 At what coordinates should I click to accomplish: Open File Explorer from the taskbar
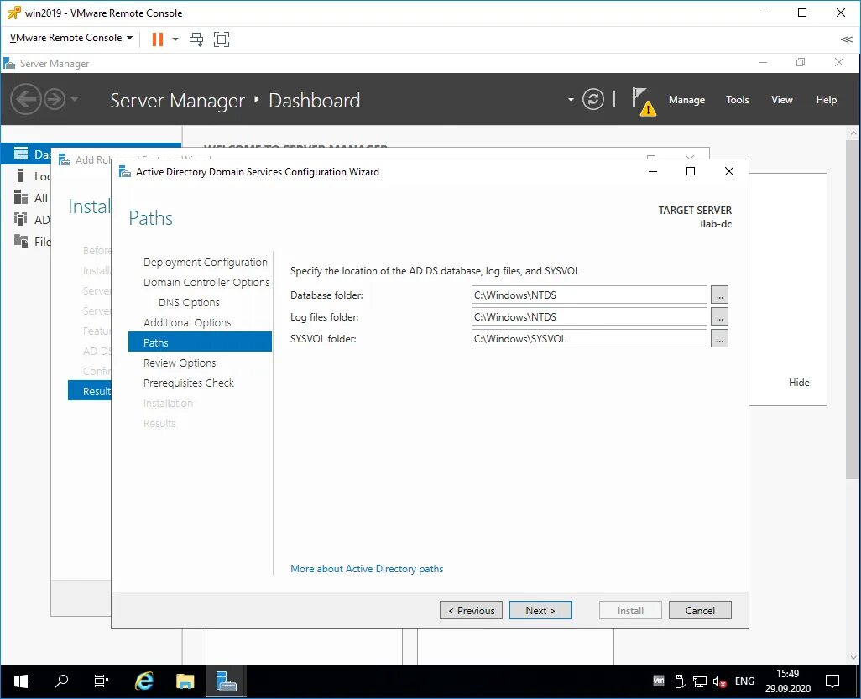[185, 682]
